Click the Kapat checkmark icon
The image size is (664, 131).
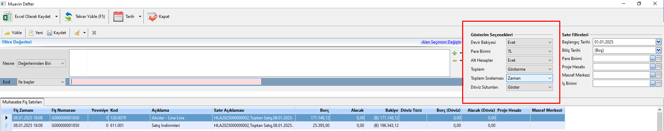[x=152, y=17]
